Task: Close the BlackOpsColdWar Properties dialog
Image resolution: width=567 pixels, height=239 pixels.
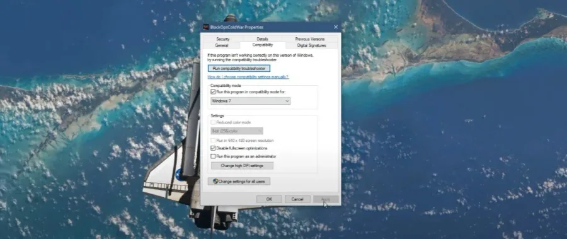Action: pos(336,27)
